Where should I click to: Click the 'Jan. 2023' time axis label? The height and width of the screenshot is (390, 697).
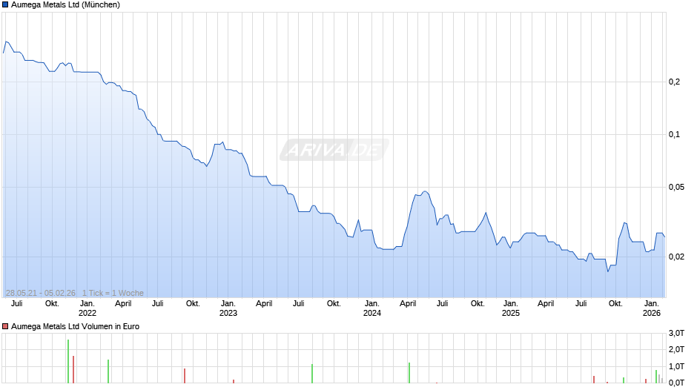(228, 308)
